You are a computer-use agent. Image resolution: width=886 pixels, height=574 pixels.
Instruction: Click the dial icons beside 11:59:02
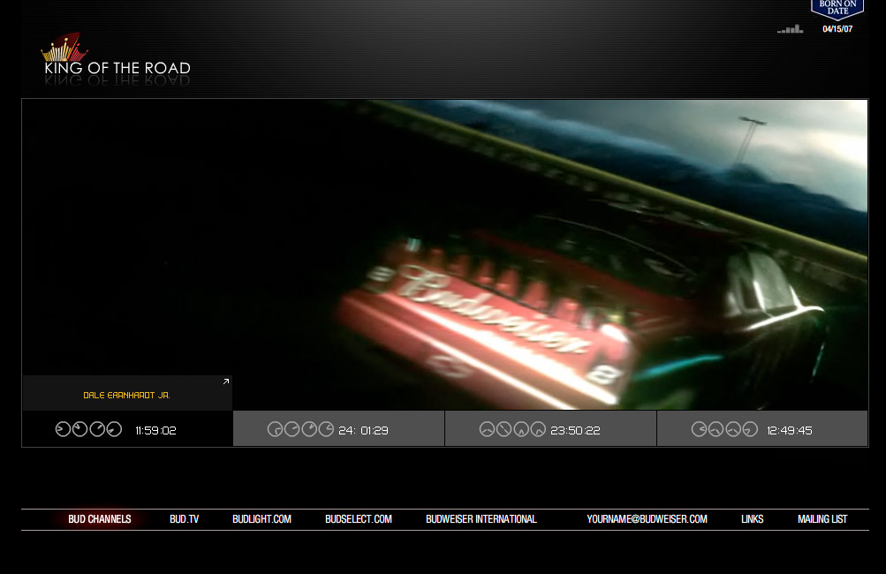tap(88, 430)
